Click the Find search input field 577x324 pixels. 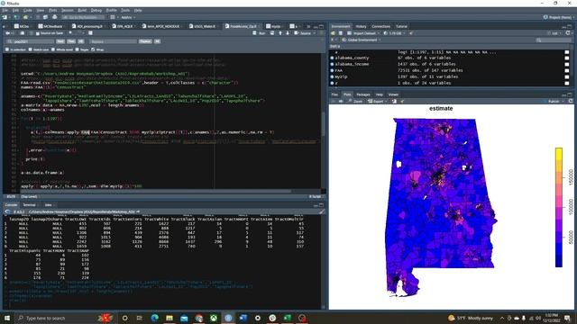click(x=30, y=41)
